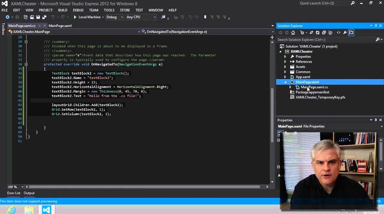The height and width of the screenshot is (214, 384).
Task: Open the Any CPU platform dropdown
Action: pyautogui.click(x=141, y=17)
